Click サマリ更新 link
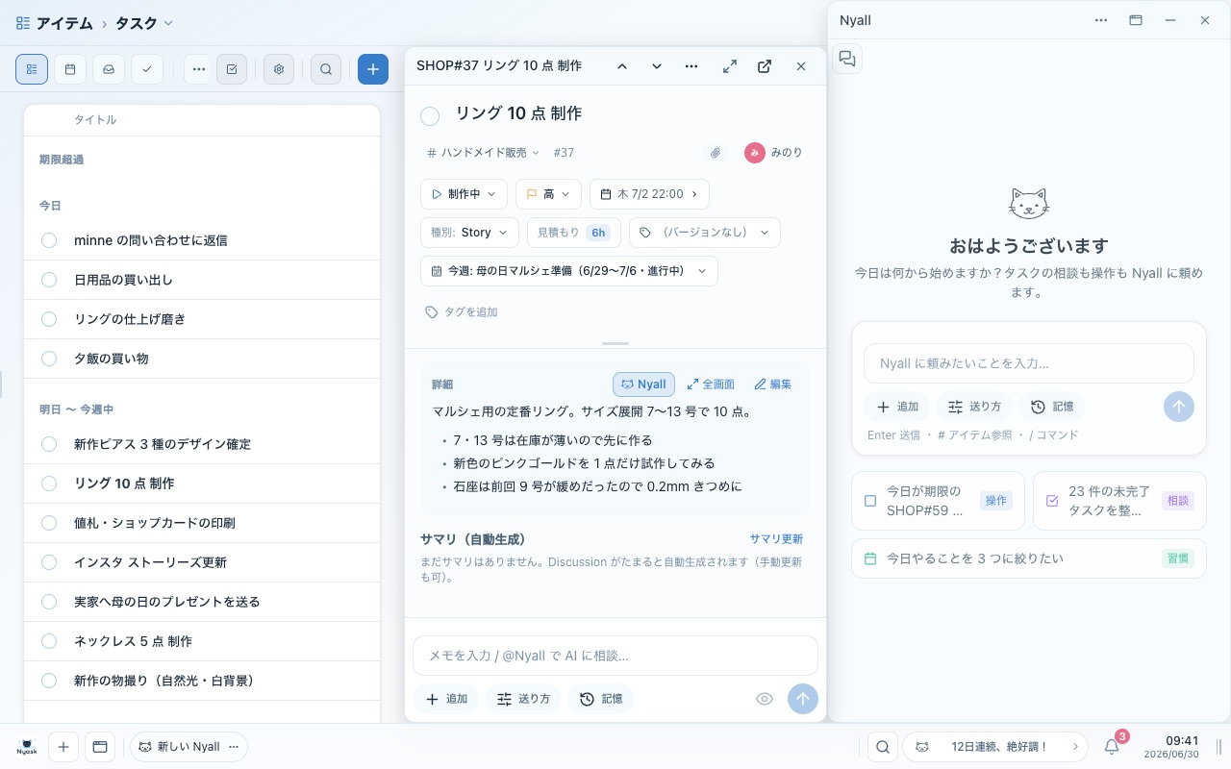Screen dimensions: 1231x769 (776, 539)
